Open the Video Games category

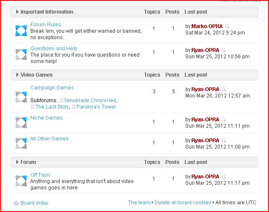tap(37, 75)
